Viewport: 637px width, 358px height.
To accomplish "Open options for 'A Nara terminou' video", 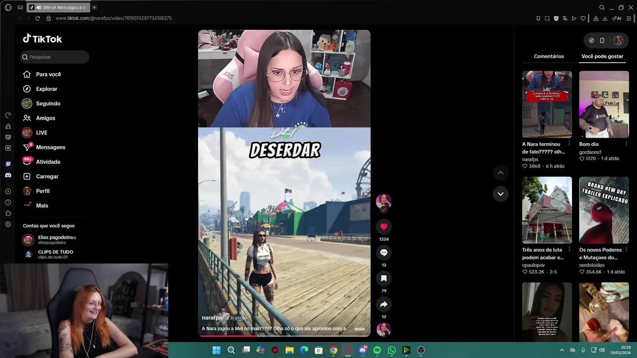I will [x=569, y=144].
